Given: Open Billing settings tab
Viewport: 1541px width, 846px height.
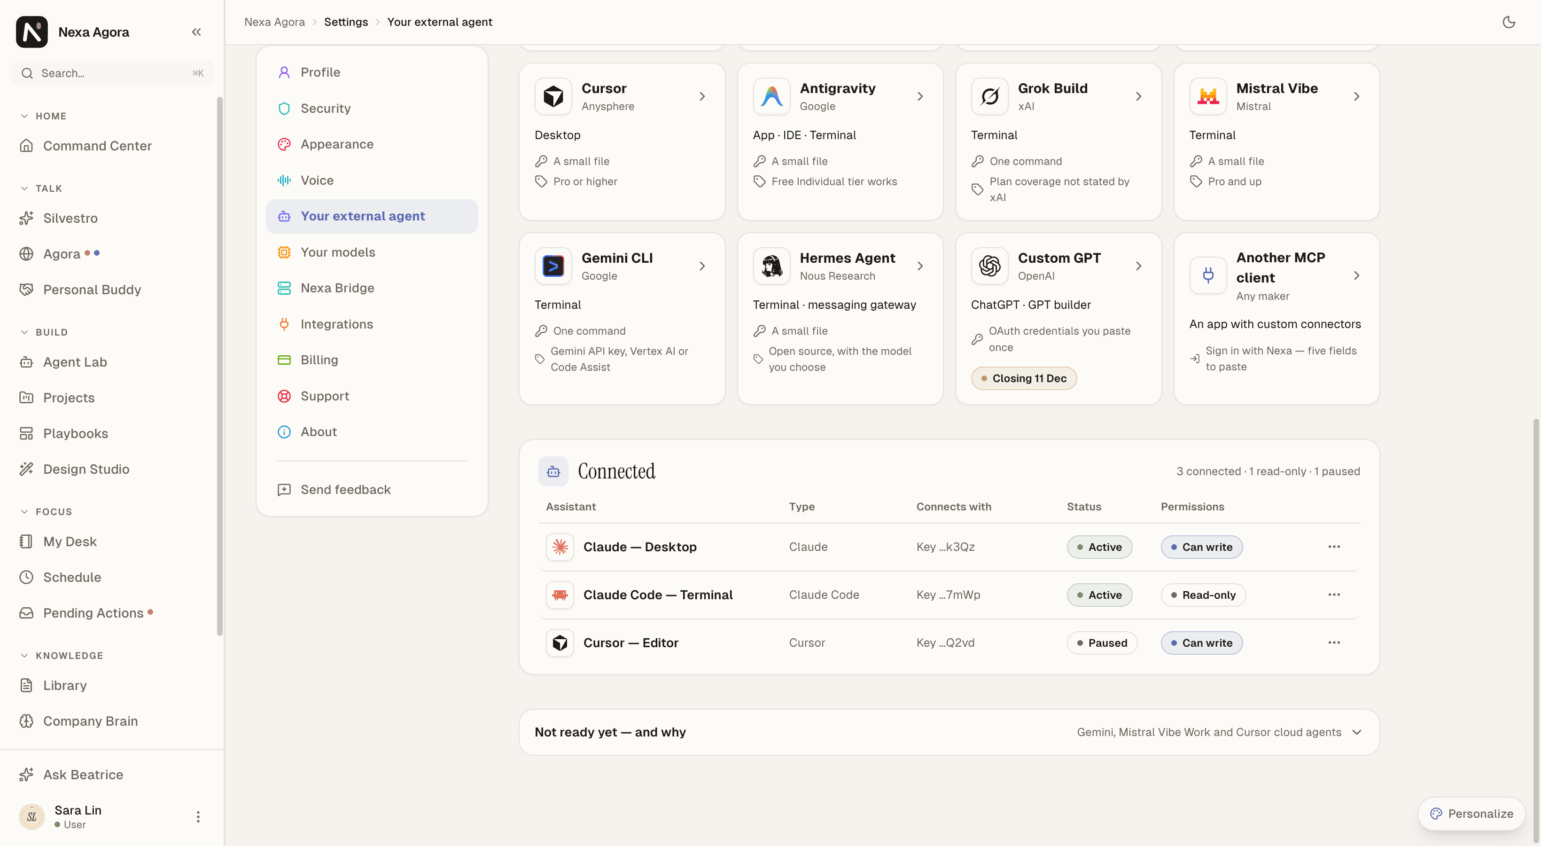Looking at the screenshot, I should [x=372, y=360].
